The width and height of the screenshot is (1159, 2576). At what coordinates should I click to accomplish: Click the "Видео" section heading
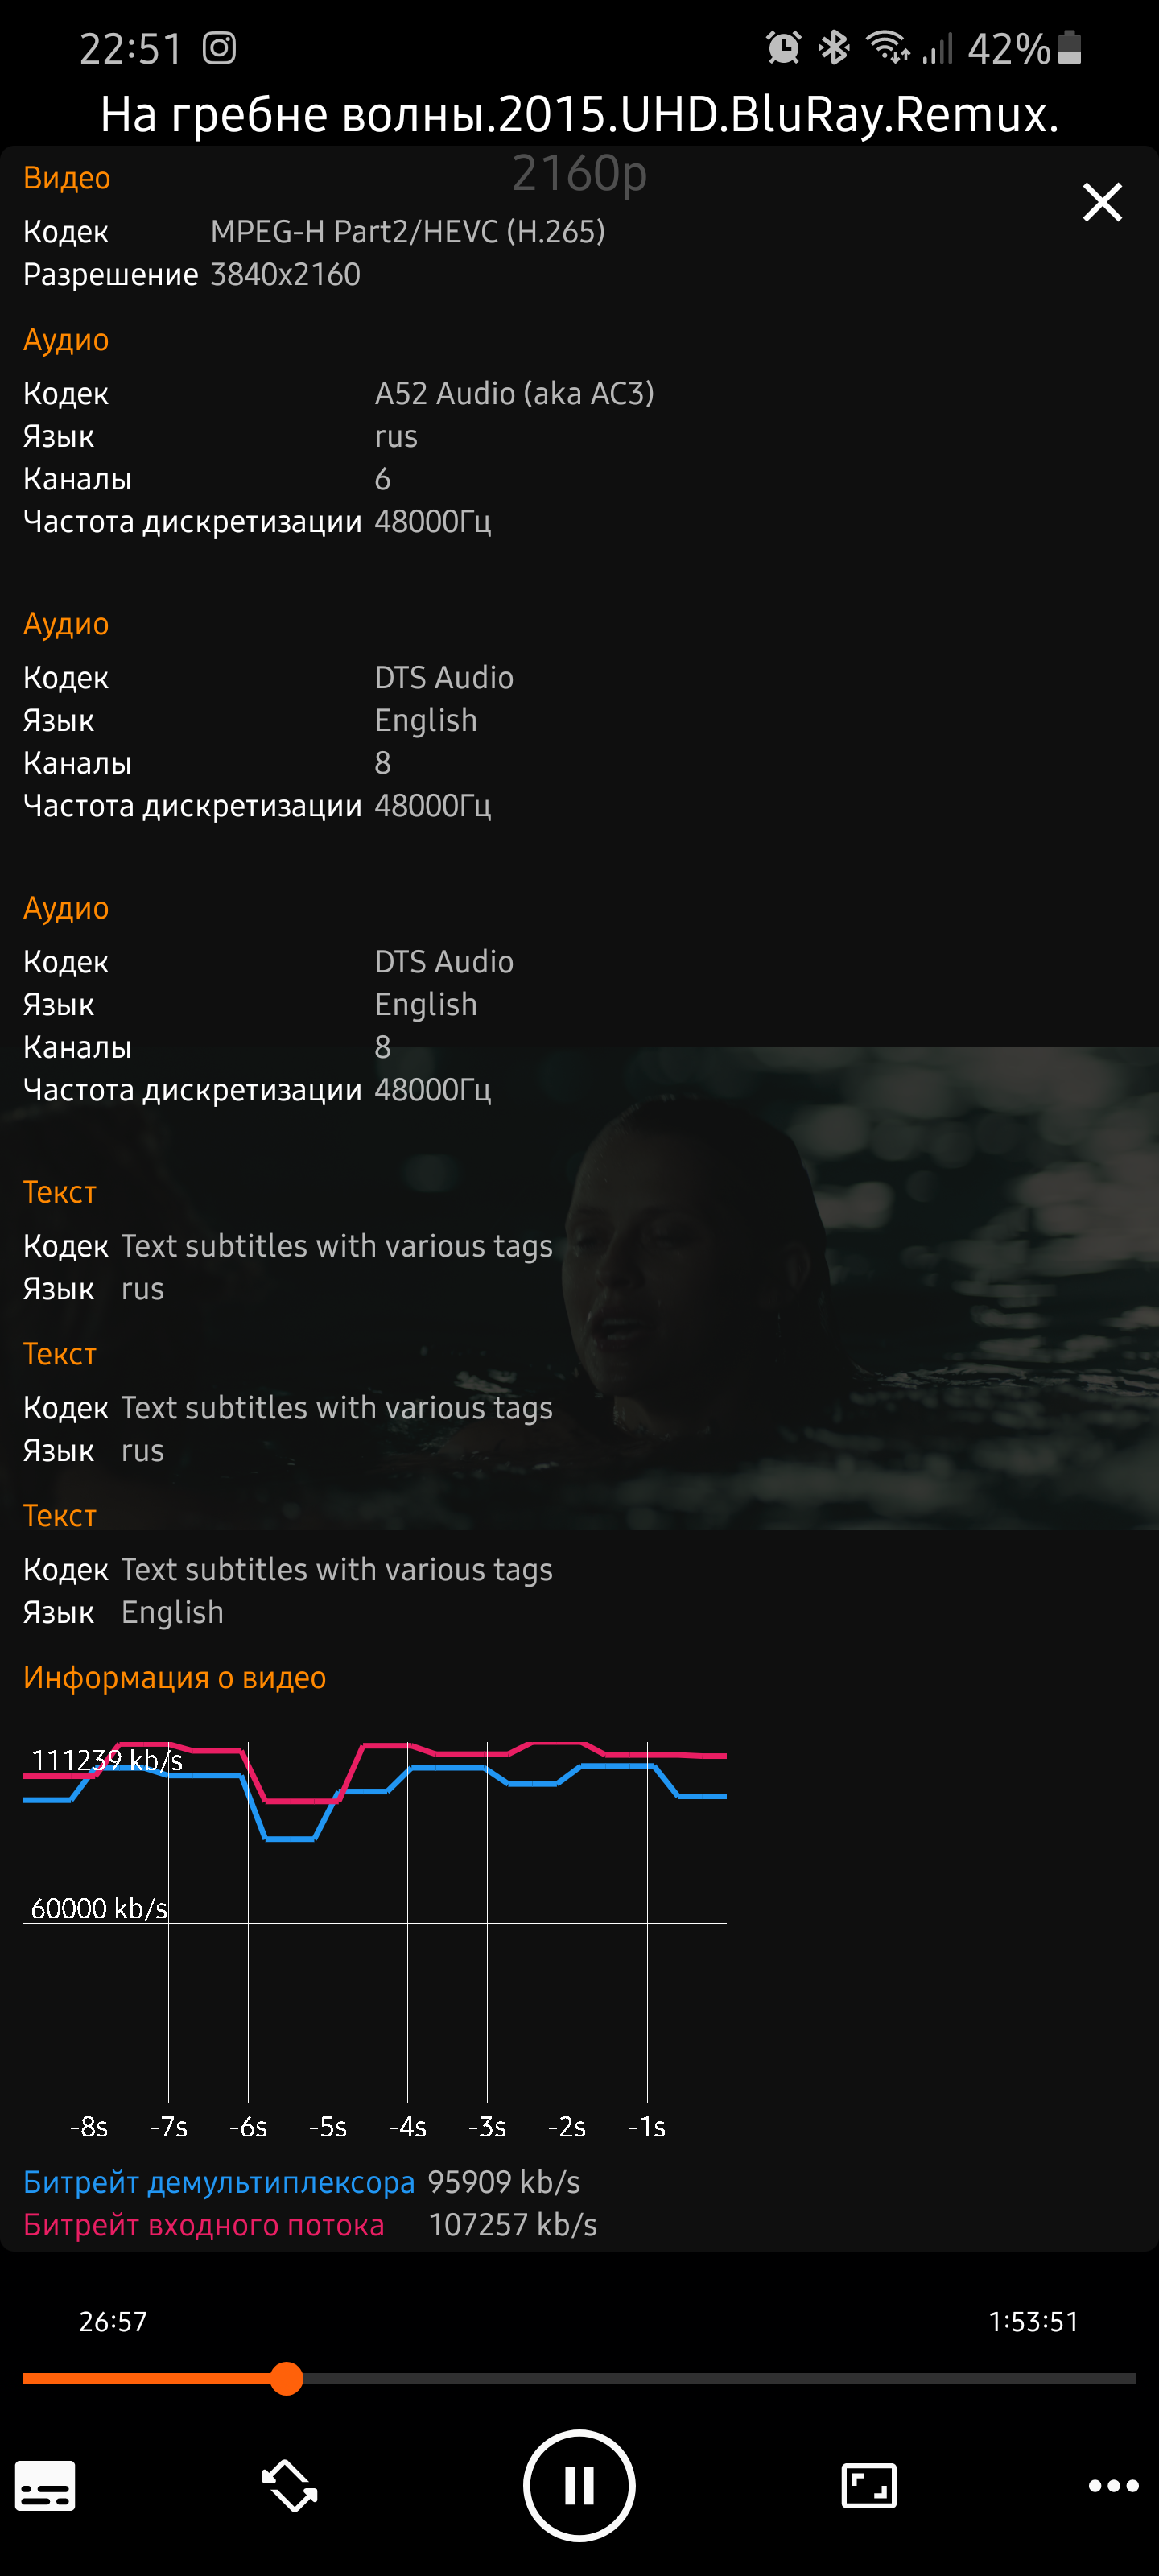click(67, 178)
